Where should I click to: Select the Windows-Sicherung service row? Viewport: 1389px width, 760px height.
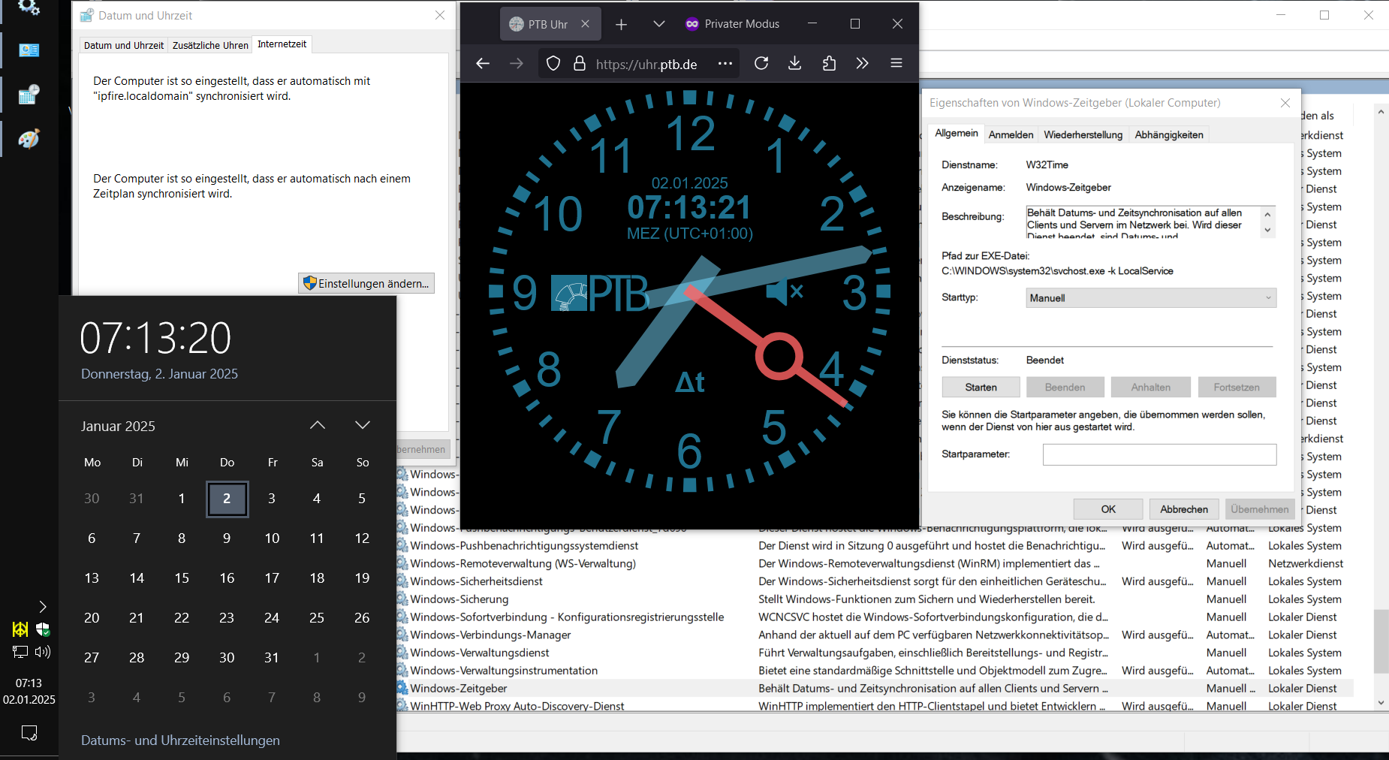[875, 599]
